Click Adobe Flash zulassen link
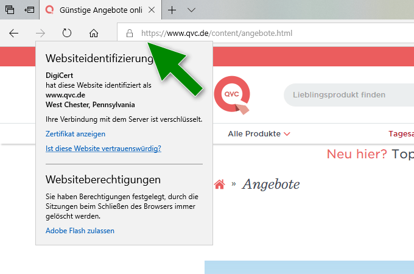The width and height of the screenshot is (414, 274). click(80, 231)
